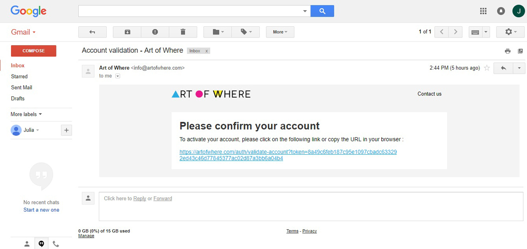527x249 pixels.
Task: Click the reply arrow button on the message
Action: [x=503, y=68]
